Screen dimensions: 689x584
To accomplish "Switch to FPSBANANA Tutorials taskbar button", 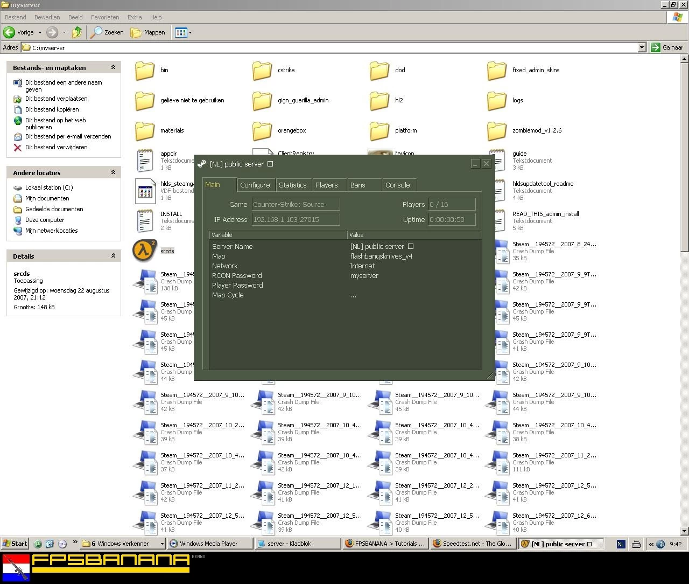I will pos(385,544).
